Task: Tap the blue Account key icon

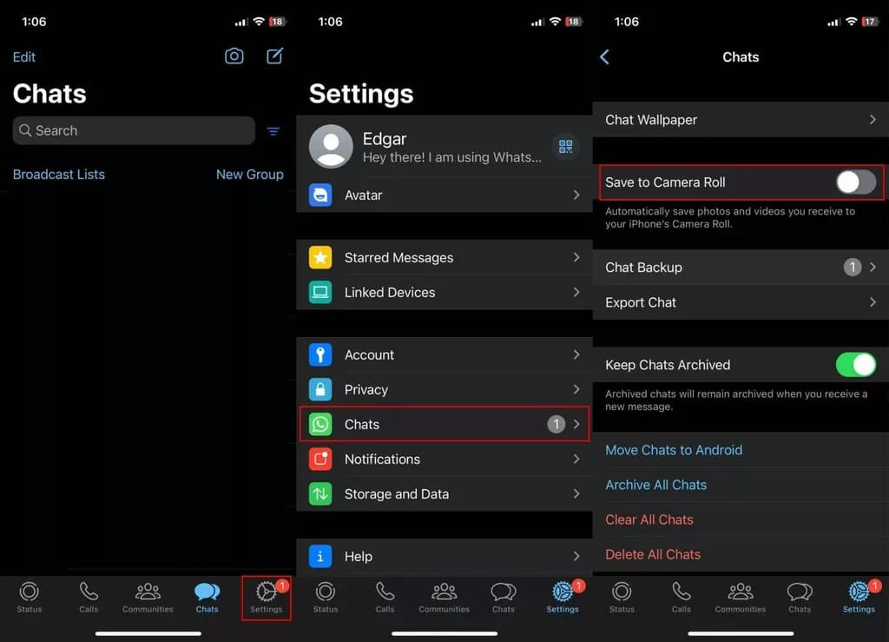Action: 320,354
